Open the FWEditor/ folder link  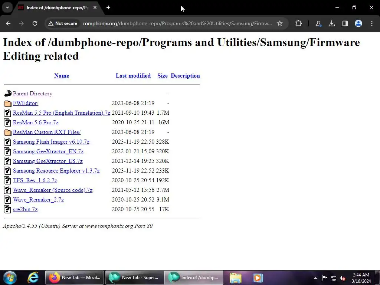(x=26, y=103)
